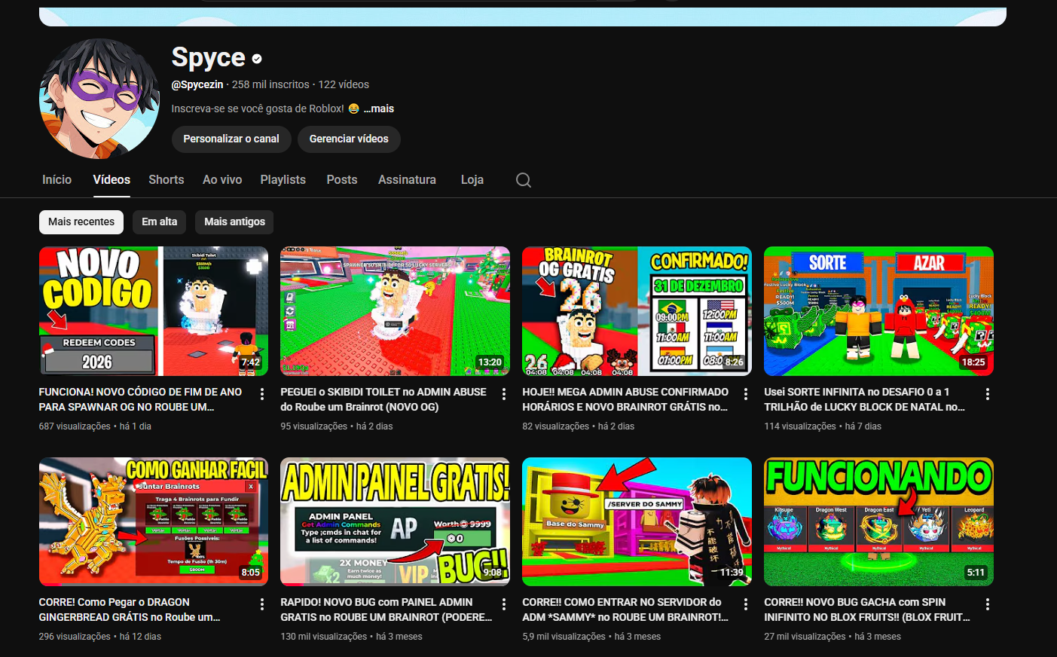Open three-dot menu for BUG GACHA video
The image size is (1057, 657).
pos(987,604)
